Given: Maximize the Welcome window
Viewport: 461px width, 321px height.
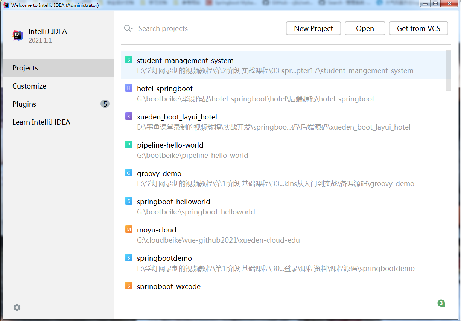Looking at the screenshot, I should click(x=435, y=4).
